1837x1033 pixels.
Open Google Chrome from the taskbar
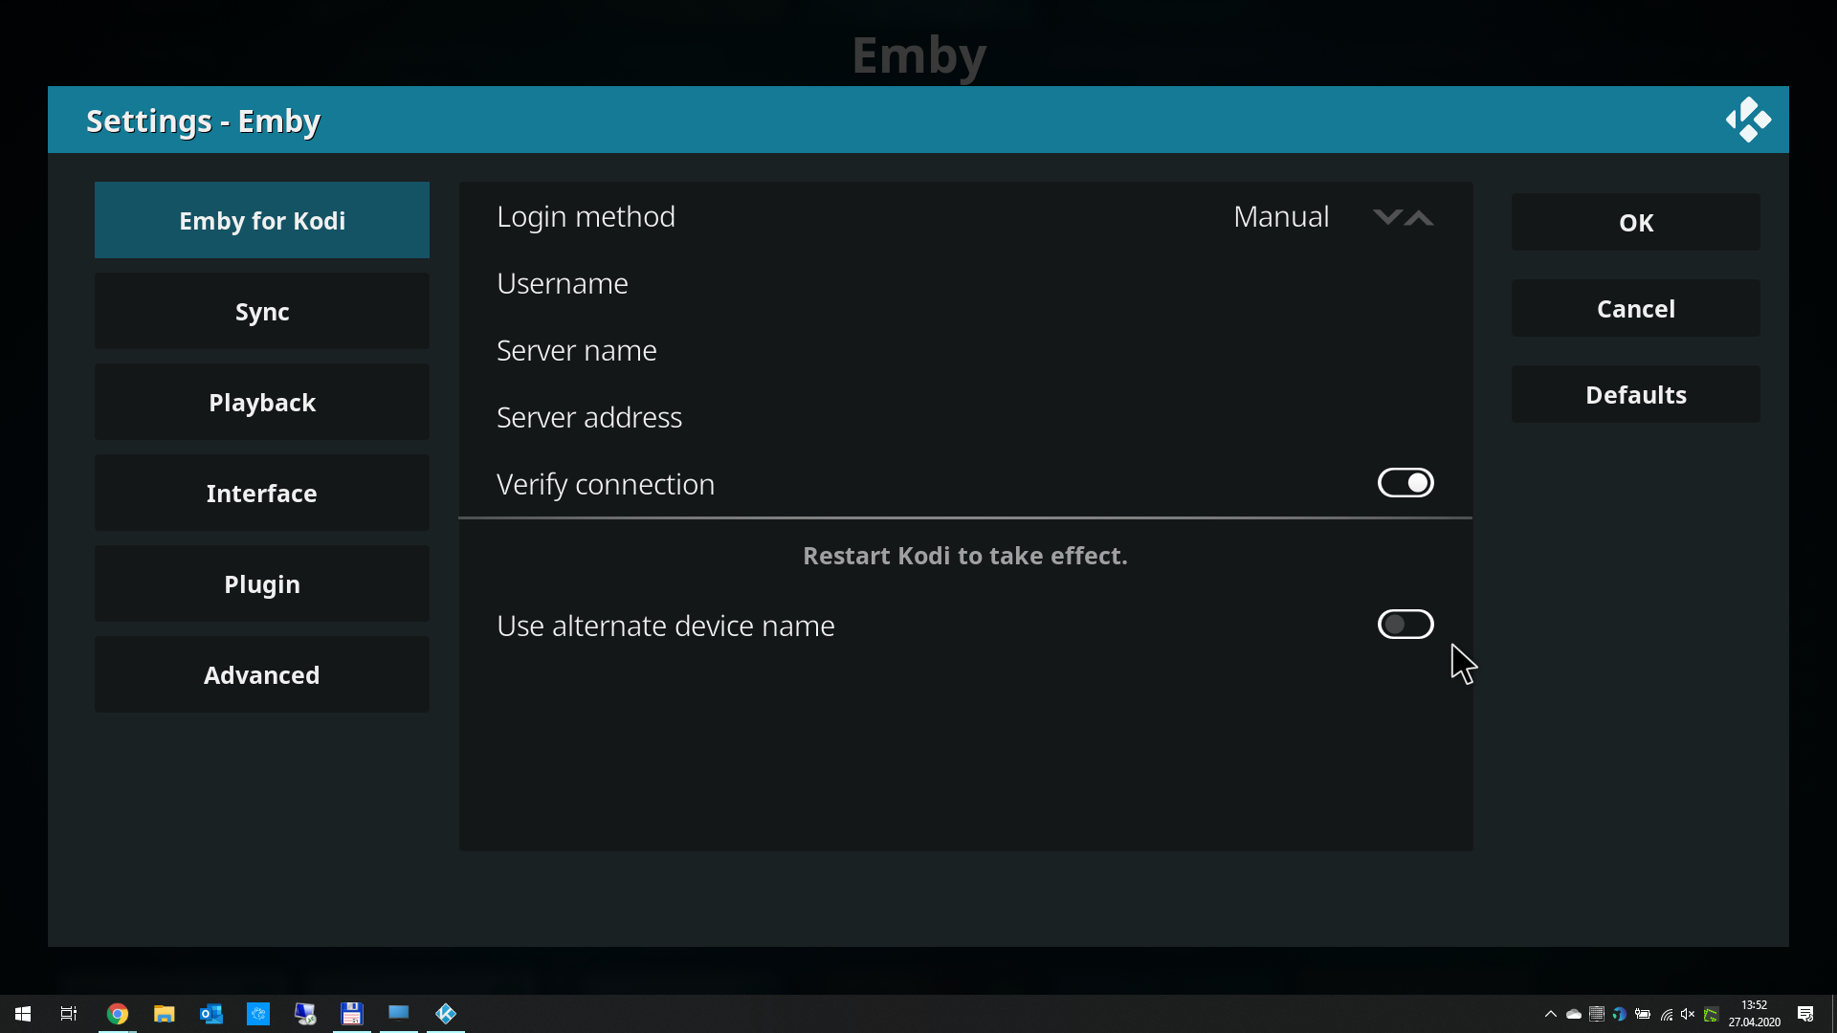tap(118, 1014)
